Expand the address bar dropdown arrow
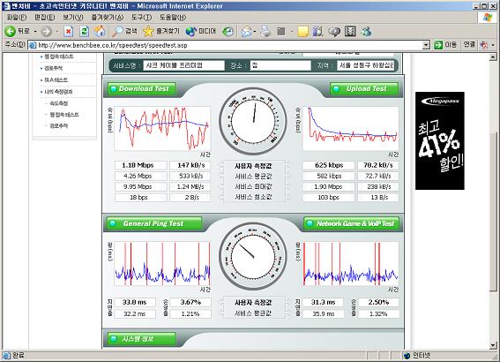This screenshot has width=500, height=362. (x=426, y=45)
